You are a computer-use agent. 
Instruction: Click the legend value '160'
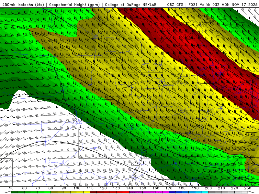[x=156, y=188]
